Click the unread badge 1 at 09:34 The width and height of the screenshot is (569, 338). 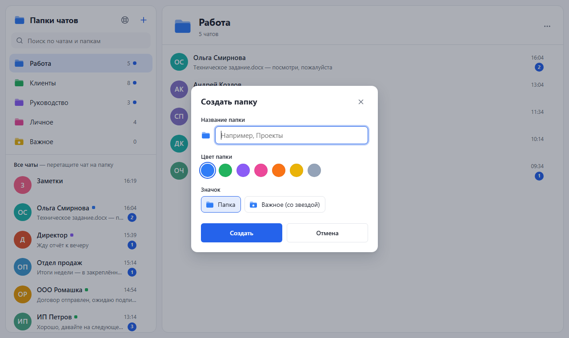539,176
